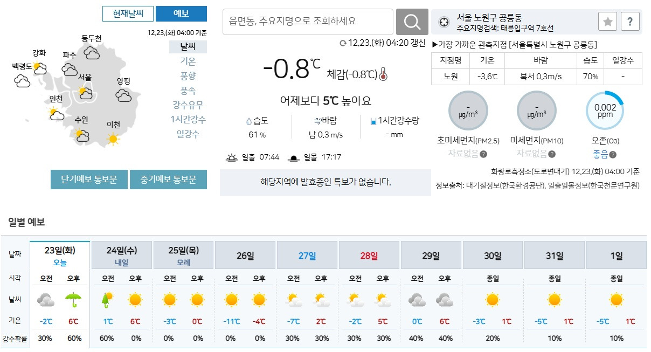Click the magnifier search button
This screenshot has width=651, height=352.
coord(412,22)
